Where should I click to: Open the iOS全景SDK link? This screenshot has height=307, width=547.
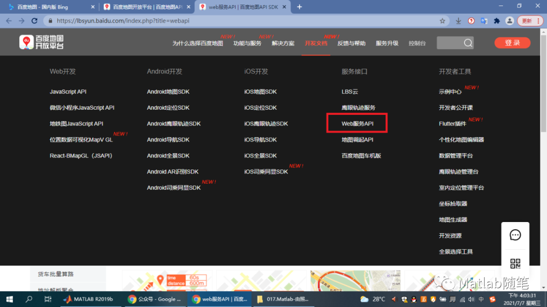(261, 156)
